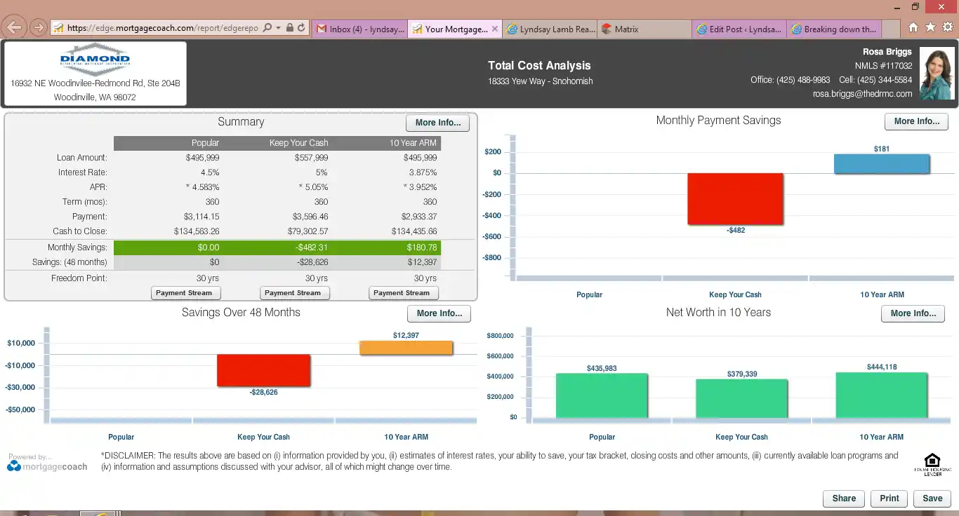Switch to the Inbox (4) Gmail tab

(x=361, y=29)
